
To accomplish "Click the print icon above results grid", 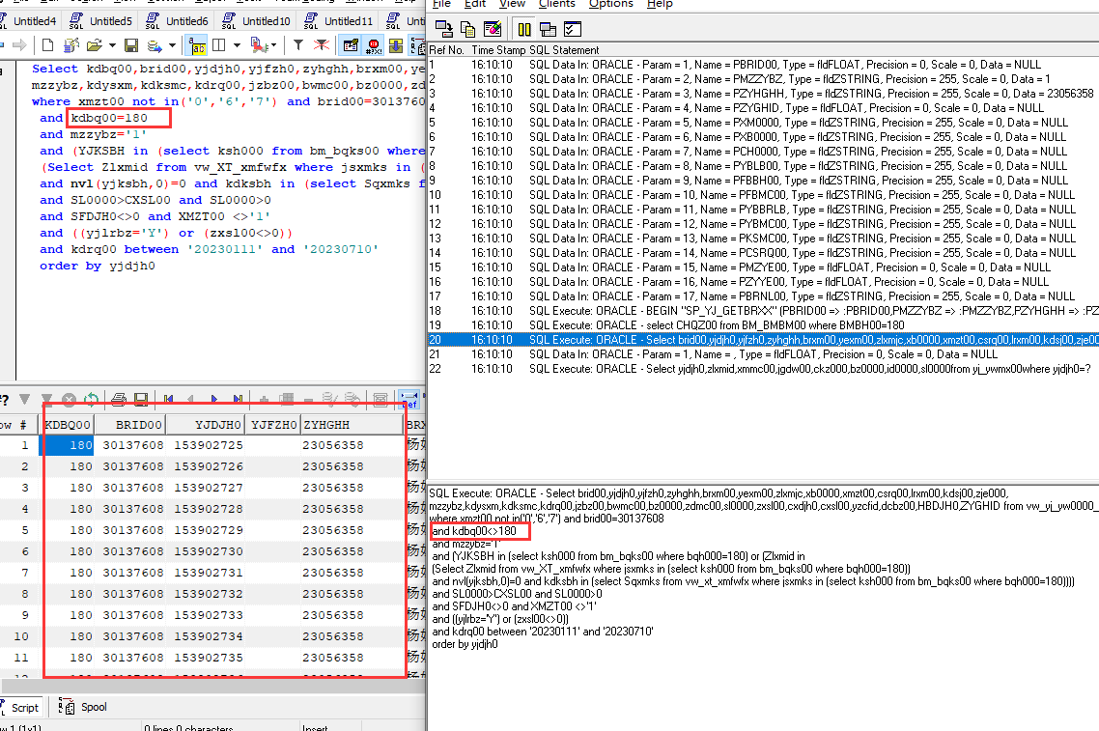I will click(119, 399).
